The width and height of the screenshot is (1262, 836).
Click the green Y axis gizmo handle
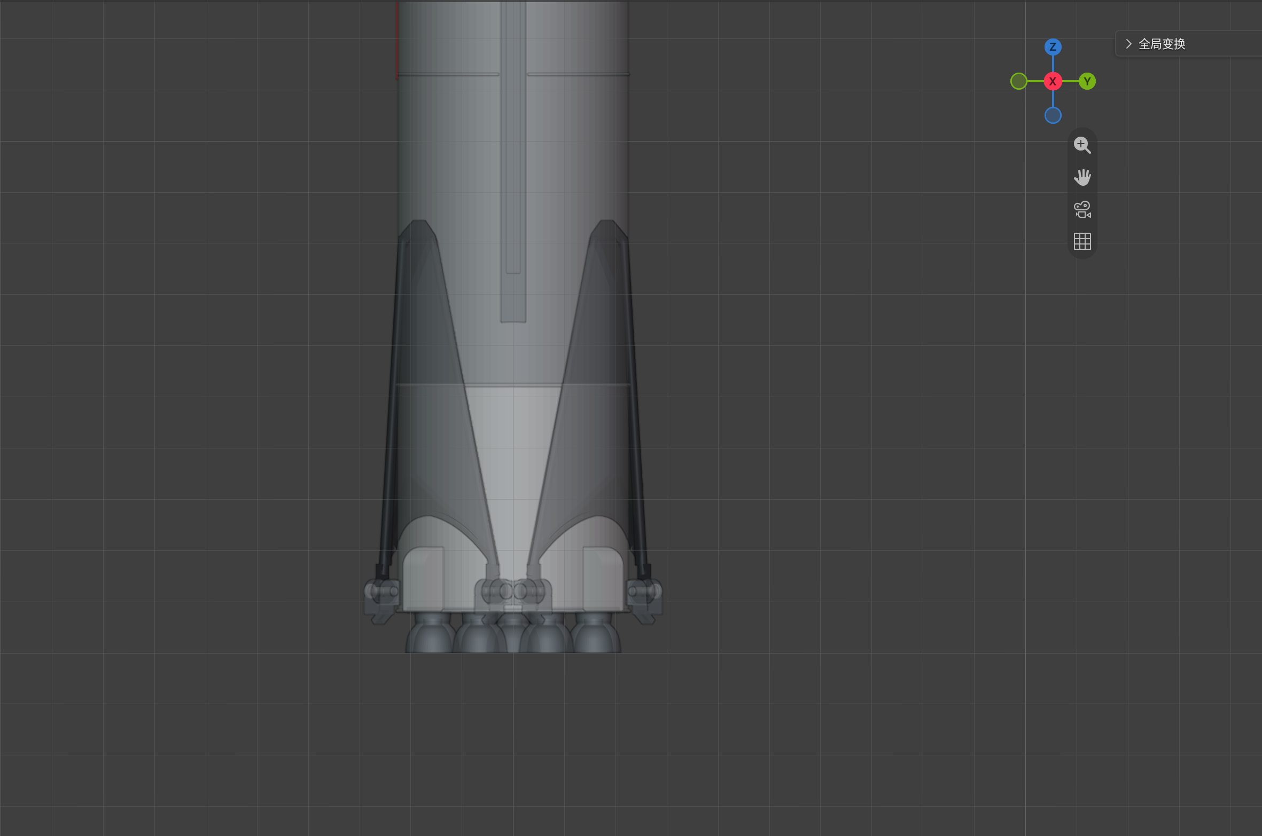click(x=1087, y=81)
